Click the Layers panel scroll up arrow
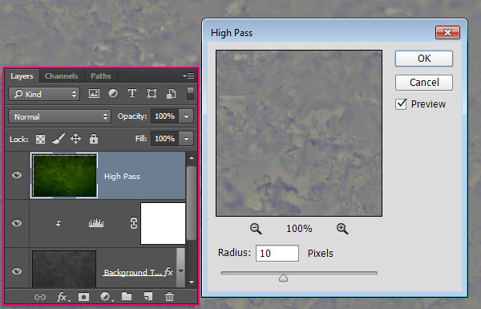 click(192, 158)
